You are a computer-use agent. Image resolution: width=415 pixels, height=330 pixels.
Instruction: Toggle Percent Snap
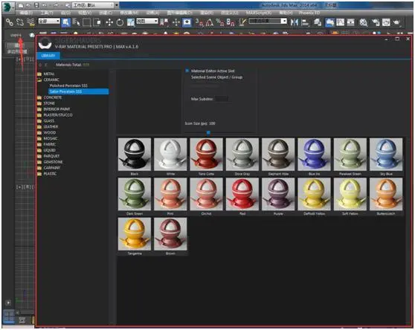tap(220, 22)
